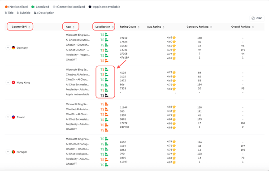Select Germany rating count 476189

[124, 58]
